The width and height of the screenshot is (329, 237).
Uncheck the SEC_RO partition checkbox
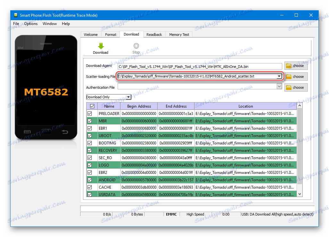(x=90, y=158)
